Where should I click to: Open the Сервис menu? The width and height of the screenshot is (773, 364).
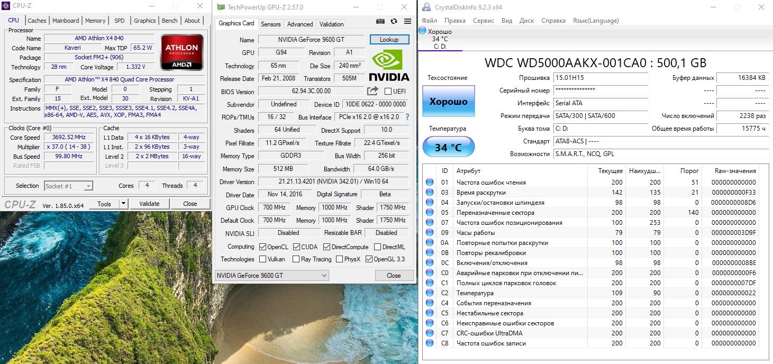(484, 21)
